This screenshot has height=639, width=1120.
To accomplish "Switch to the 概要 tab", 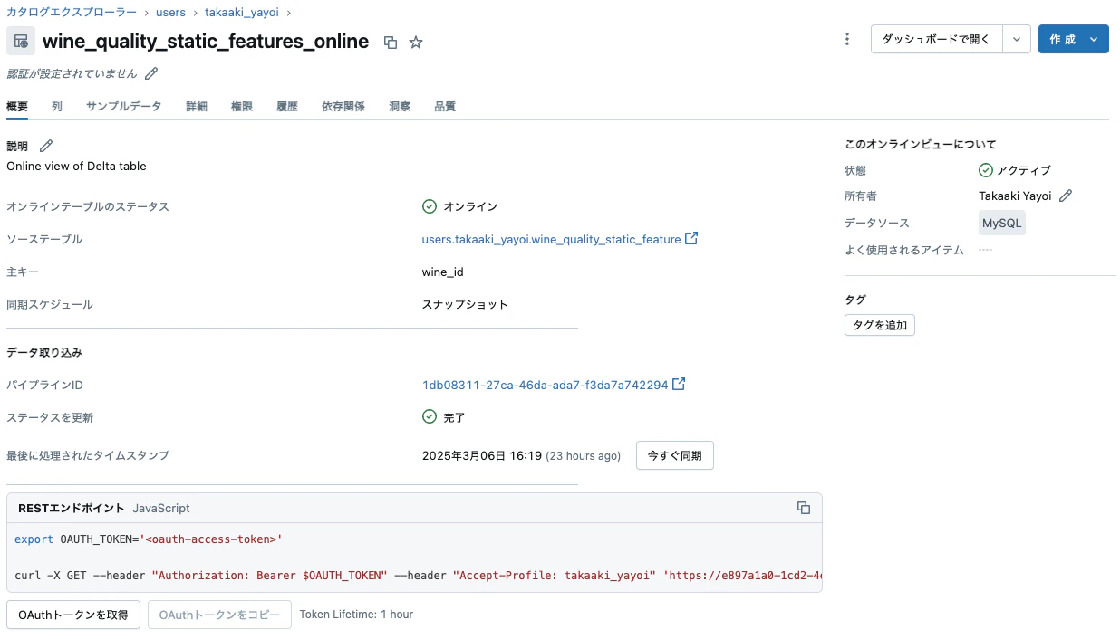I will tap(17, 107).
